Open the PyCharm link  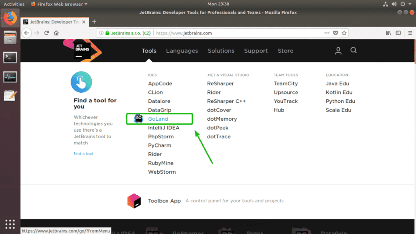click(x=159, y=145)
